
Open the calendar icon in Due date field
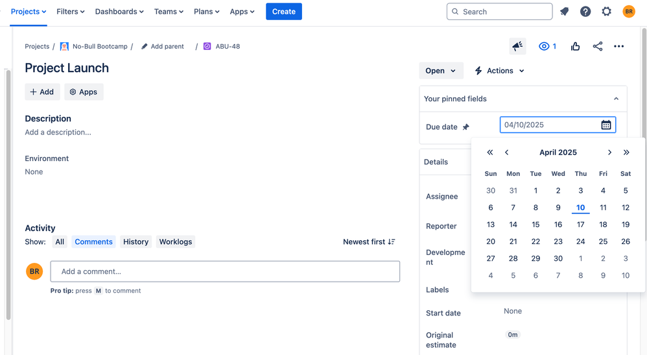coord(606,125)
